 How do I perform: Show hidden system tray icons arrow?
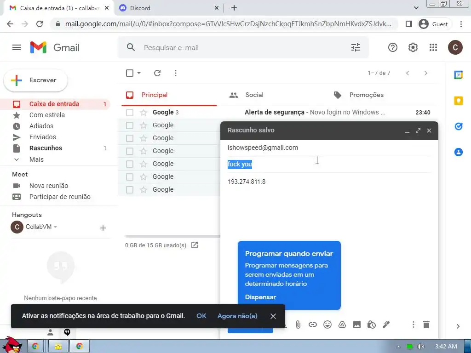398,347
